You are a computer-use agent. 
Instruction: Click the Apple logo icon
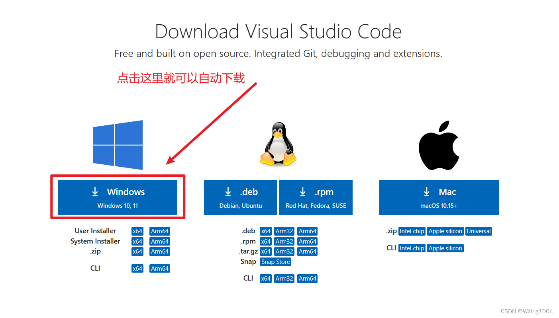tap(439, 144)
